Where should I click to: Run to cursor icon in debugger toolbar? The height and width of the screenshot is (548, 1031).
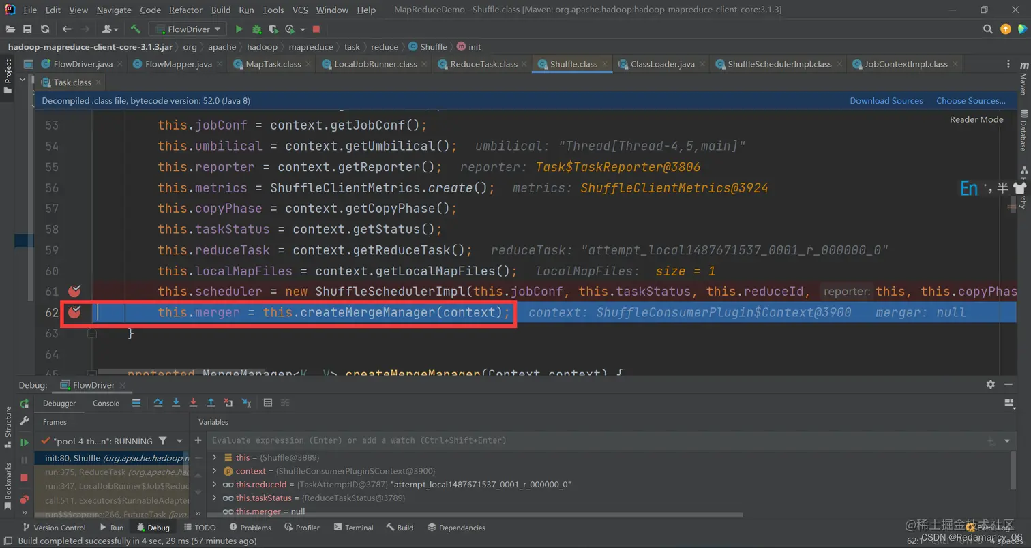coord(246,403)
